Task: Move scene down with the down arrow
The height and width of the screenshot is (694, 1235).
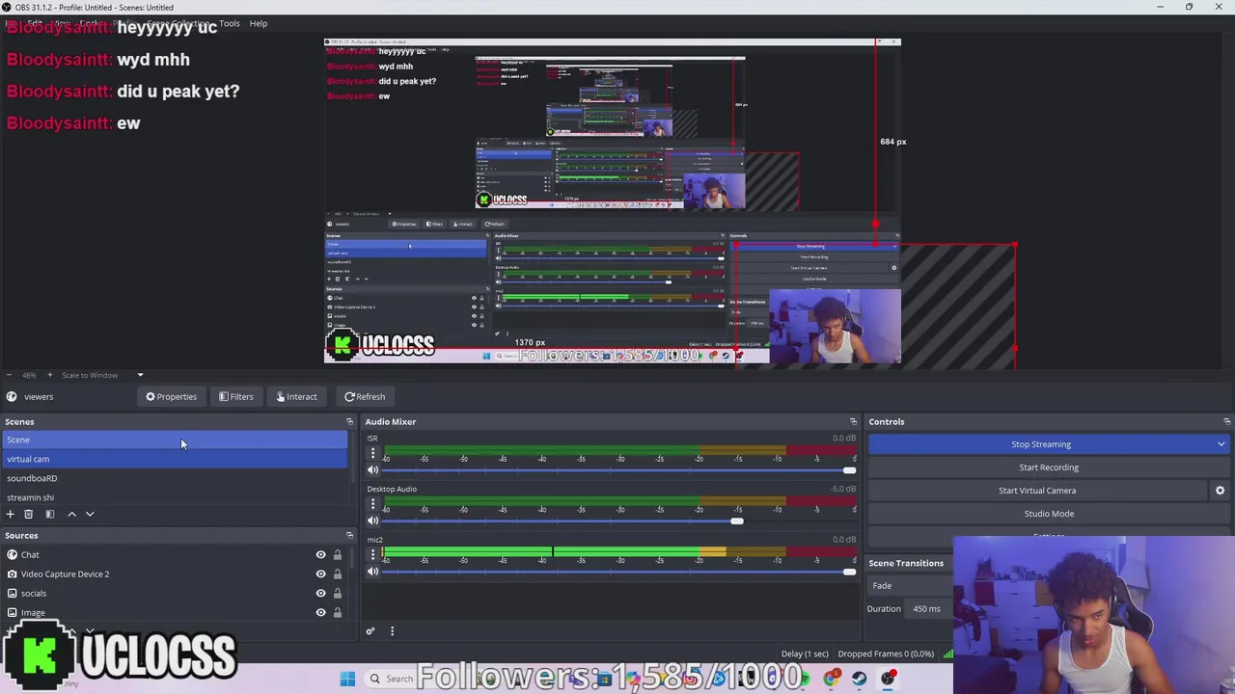Action: pyautogui.click(x=90, y=514)
